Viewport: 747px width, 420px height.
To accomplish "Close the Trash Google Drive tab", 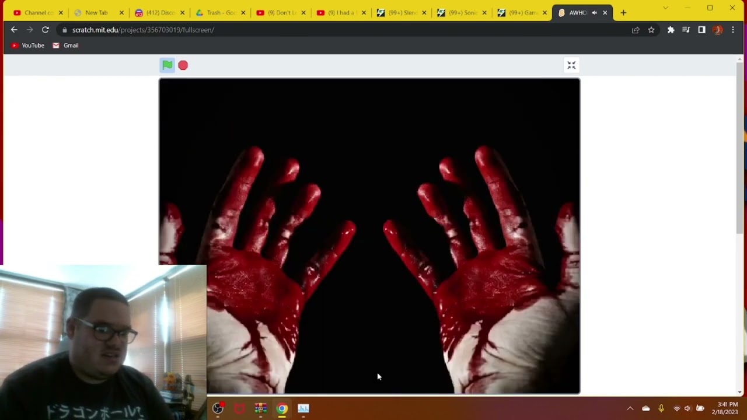I will pos(243,13).
